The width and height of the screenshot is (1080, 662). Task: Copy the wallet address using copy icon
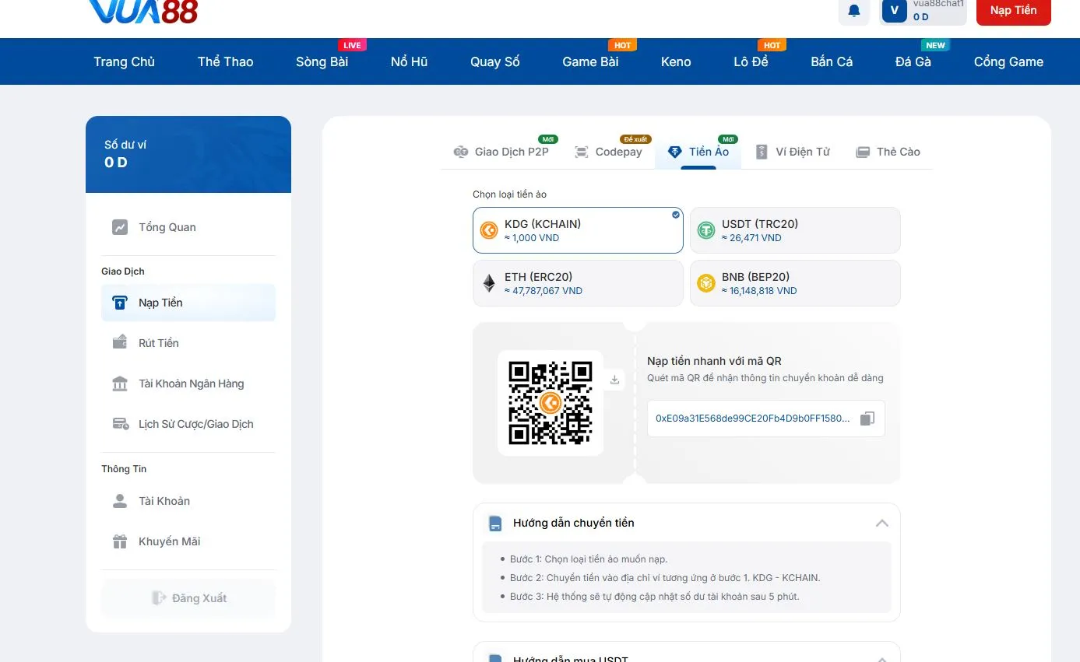(867, 419)
